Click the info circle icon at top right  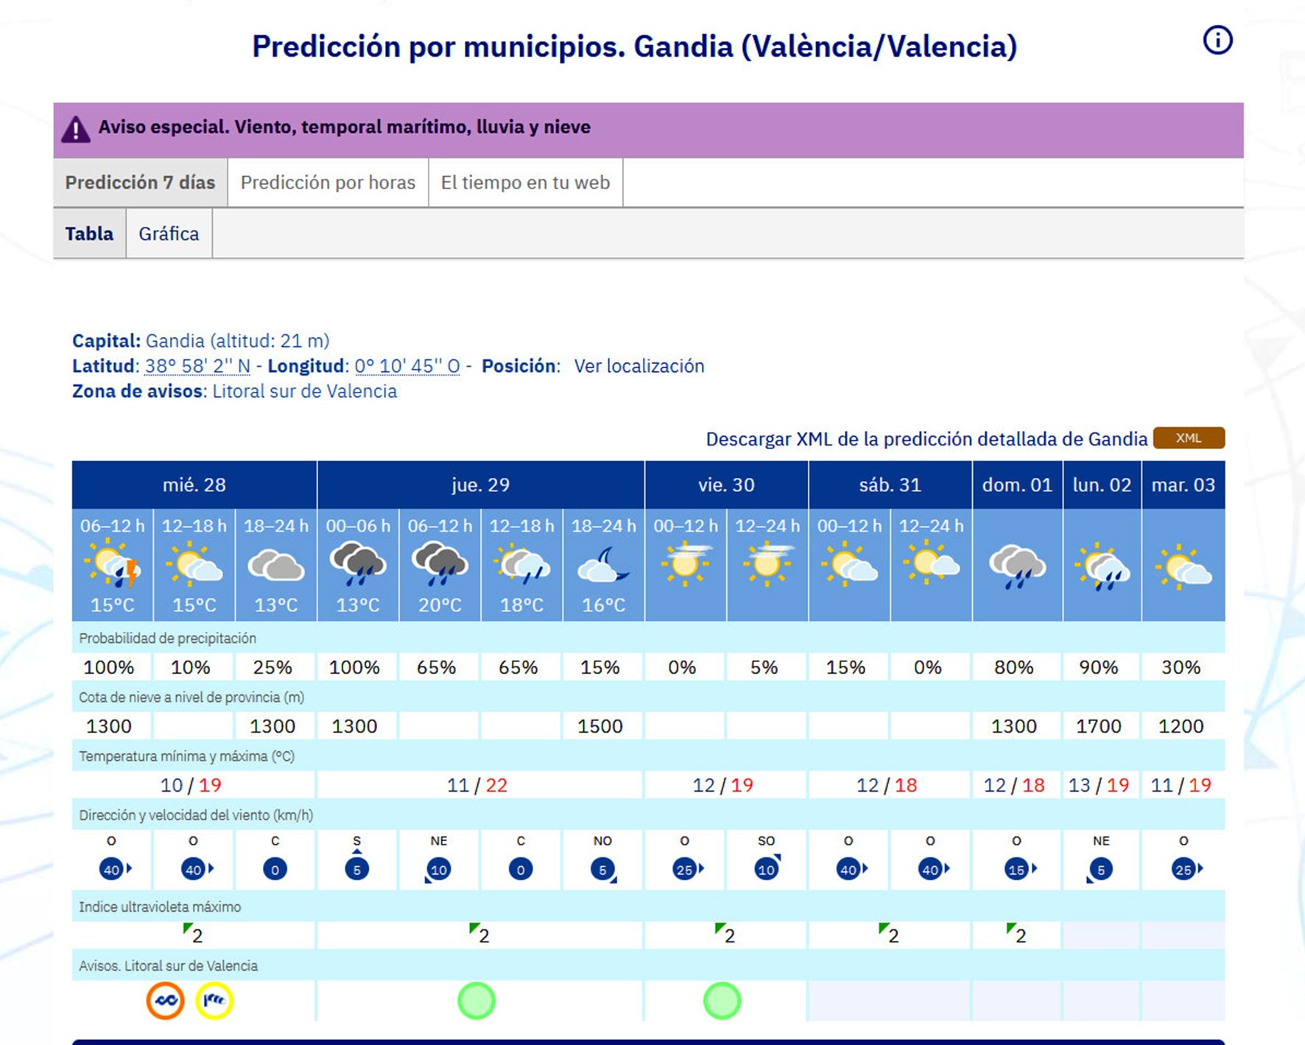pos(1217,40)
